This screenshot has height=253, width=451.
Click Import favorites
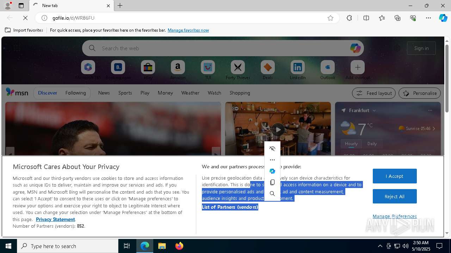(x=24, y=30)
